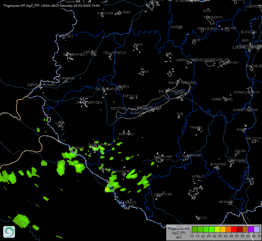Click the NAGYKANIZSA city label
This screenshot has height=241, width=262.
[x=100, y=145]
